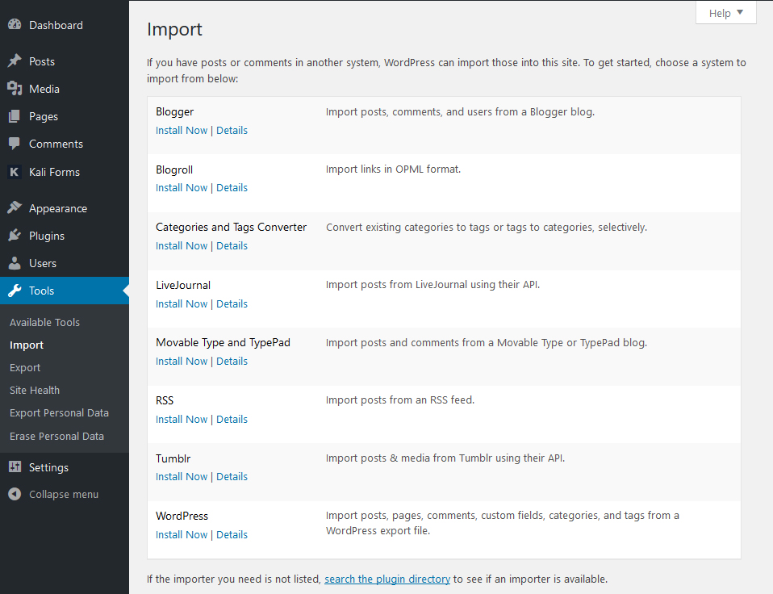
Task: Click the 'WordPress' importer title
Action: (182, 516)
